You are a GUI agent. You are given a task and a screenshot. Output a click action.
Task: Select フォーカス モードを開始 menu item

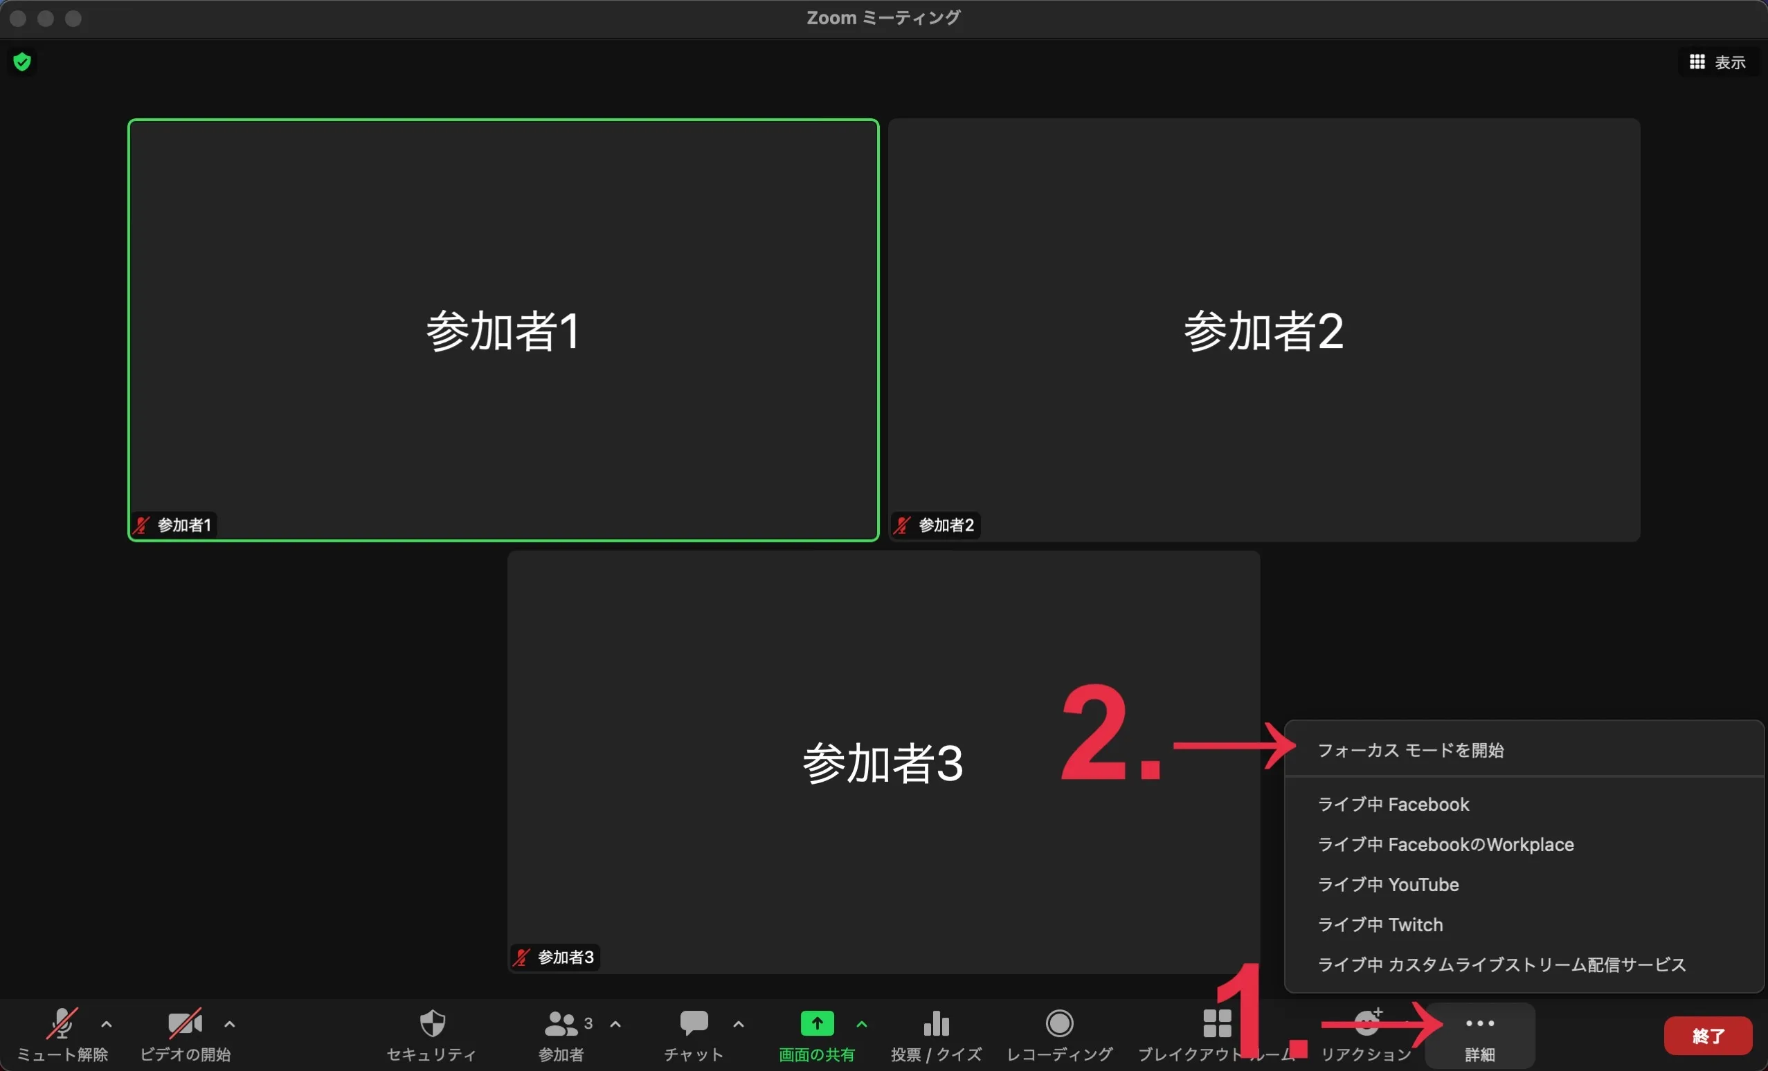[x=1411, y=751]
